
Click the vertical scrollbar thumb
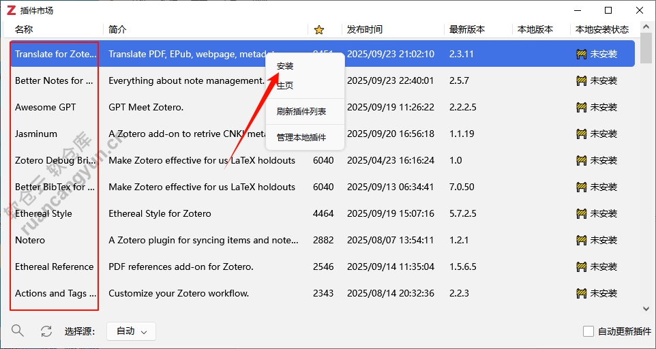(x=646, y=48)
